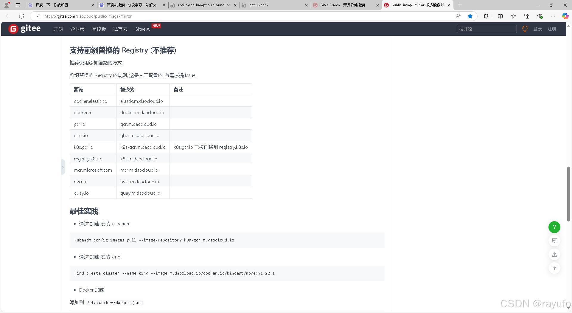572x313 pixels.
Task: View site information lock icon
Action: [38, 16]
